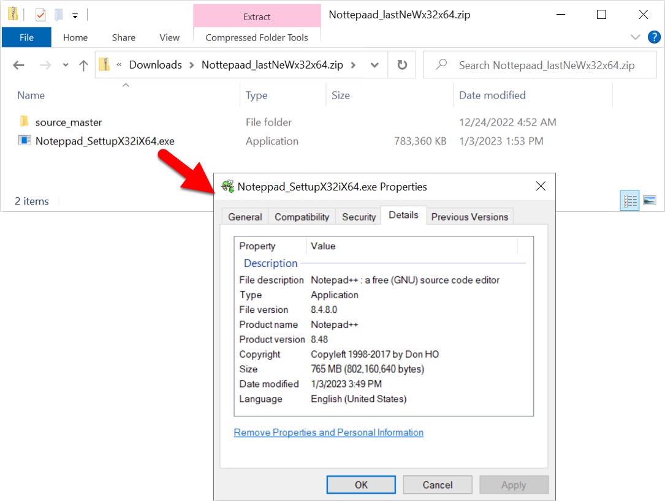Open the Previous Versions tab
This screenshot has height=501, width=665.
click(x=469, y=217)
